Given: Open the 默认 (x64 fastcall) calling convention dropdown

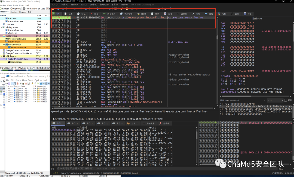Looking at the screenshot, I should [x=243, y=100].
